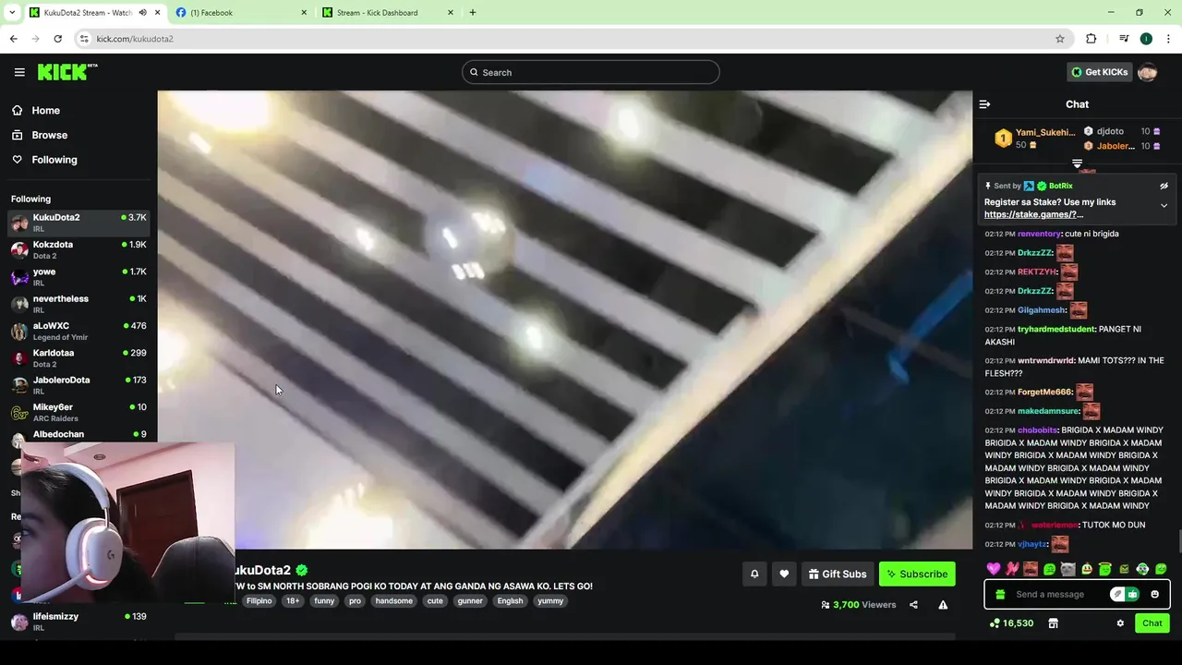This screenshot has width=1182, height=665.
Task: Open the hamburger sidebar menu
Action: 19,72
